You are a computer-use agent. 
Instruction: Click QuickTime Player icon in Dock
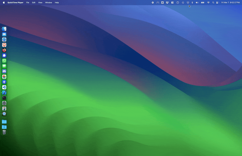click(4, 114)
